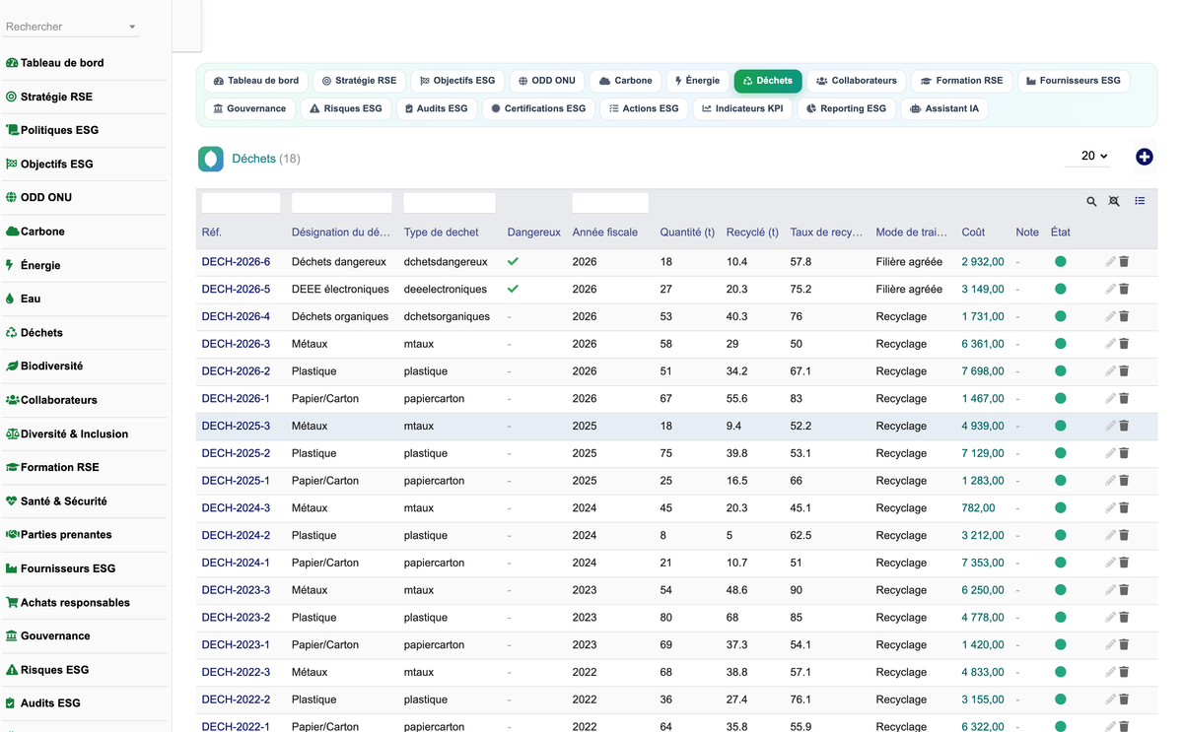Sort by Coût column header

(x=973, y=233)
